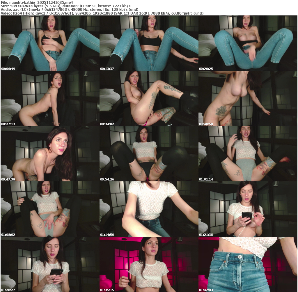
Task: Open the frame timestamped 00:54:26
Action: 149,154
